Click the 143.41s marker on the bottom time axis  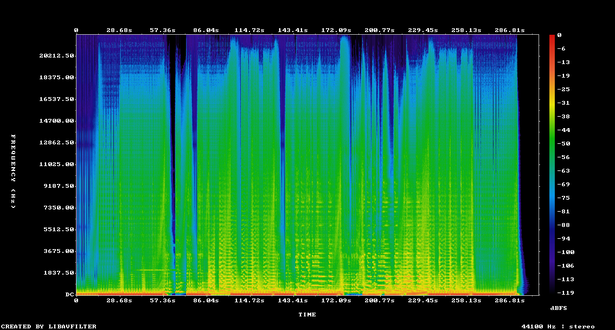coord(293,300)
